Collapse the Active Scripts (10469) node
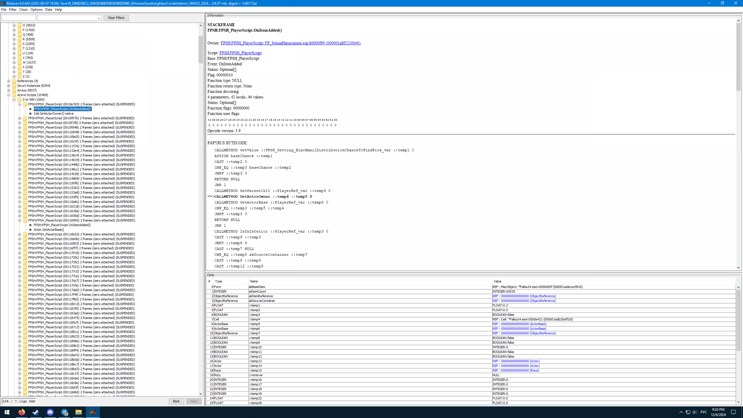The width and height of the screenshot is (743, 418). [9, 95]
